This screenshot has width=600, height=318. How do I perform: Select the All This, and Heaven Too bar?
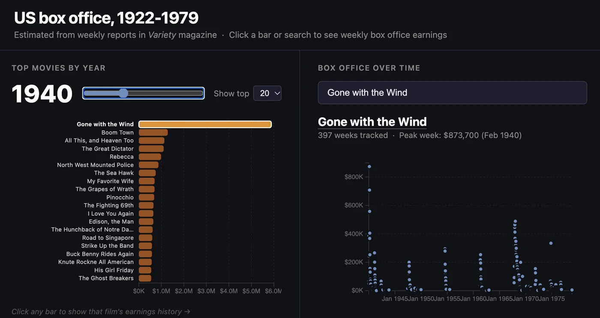click(x=151, y=140)
